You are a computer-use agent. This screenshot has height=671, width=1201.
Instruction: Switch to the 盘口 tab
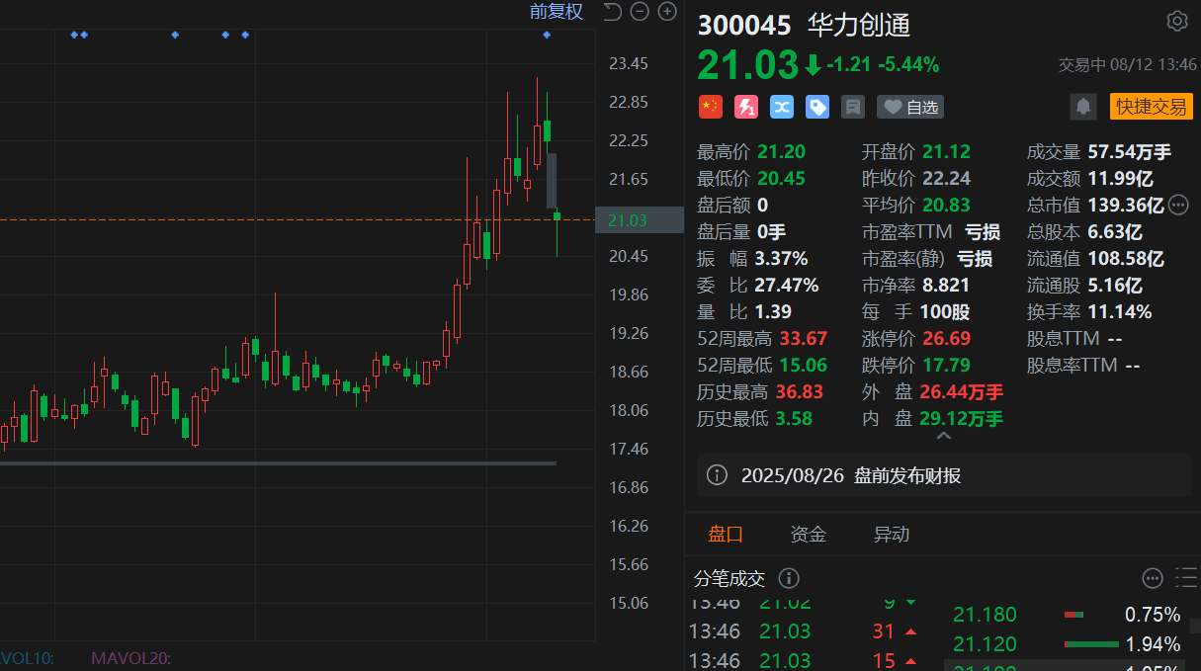click(726, 535)
